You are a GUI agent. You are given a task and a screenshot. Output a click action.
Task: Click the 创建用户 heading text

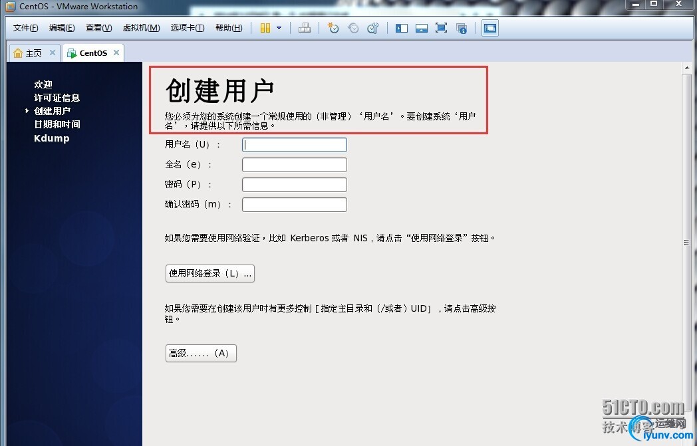(x=219, y=90)
